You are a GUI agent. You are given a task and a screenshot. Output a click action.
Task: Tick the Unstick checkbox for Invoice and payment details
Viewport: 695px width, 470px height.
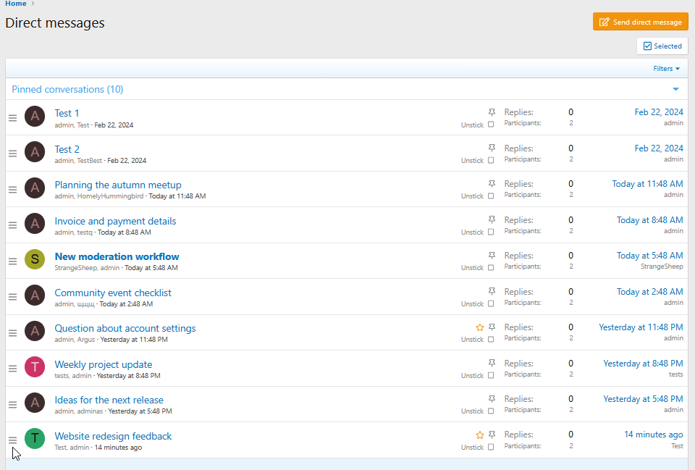point(491,232)
